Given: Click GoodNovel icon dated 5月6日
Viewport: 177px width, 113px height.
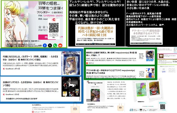Looking at the screenshot, I should pos(4,94).
